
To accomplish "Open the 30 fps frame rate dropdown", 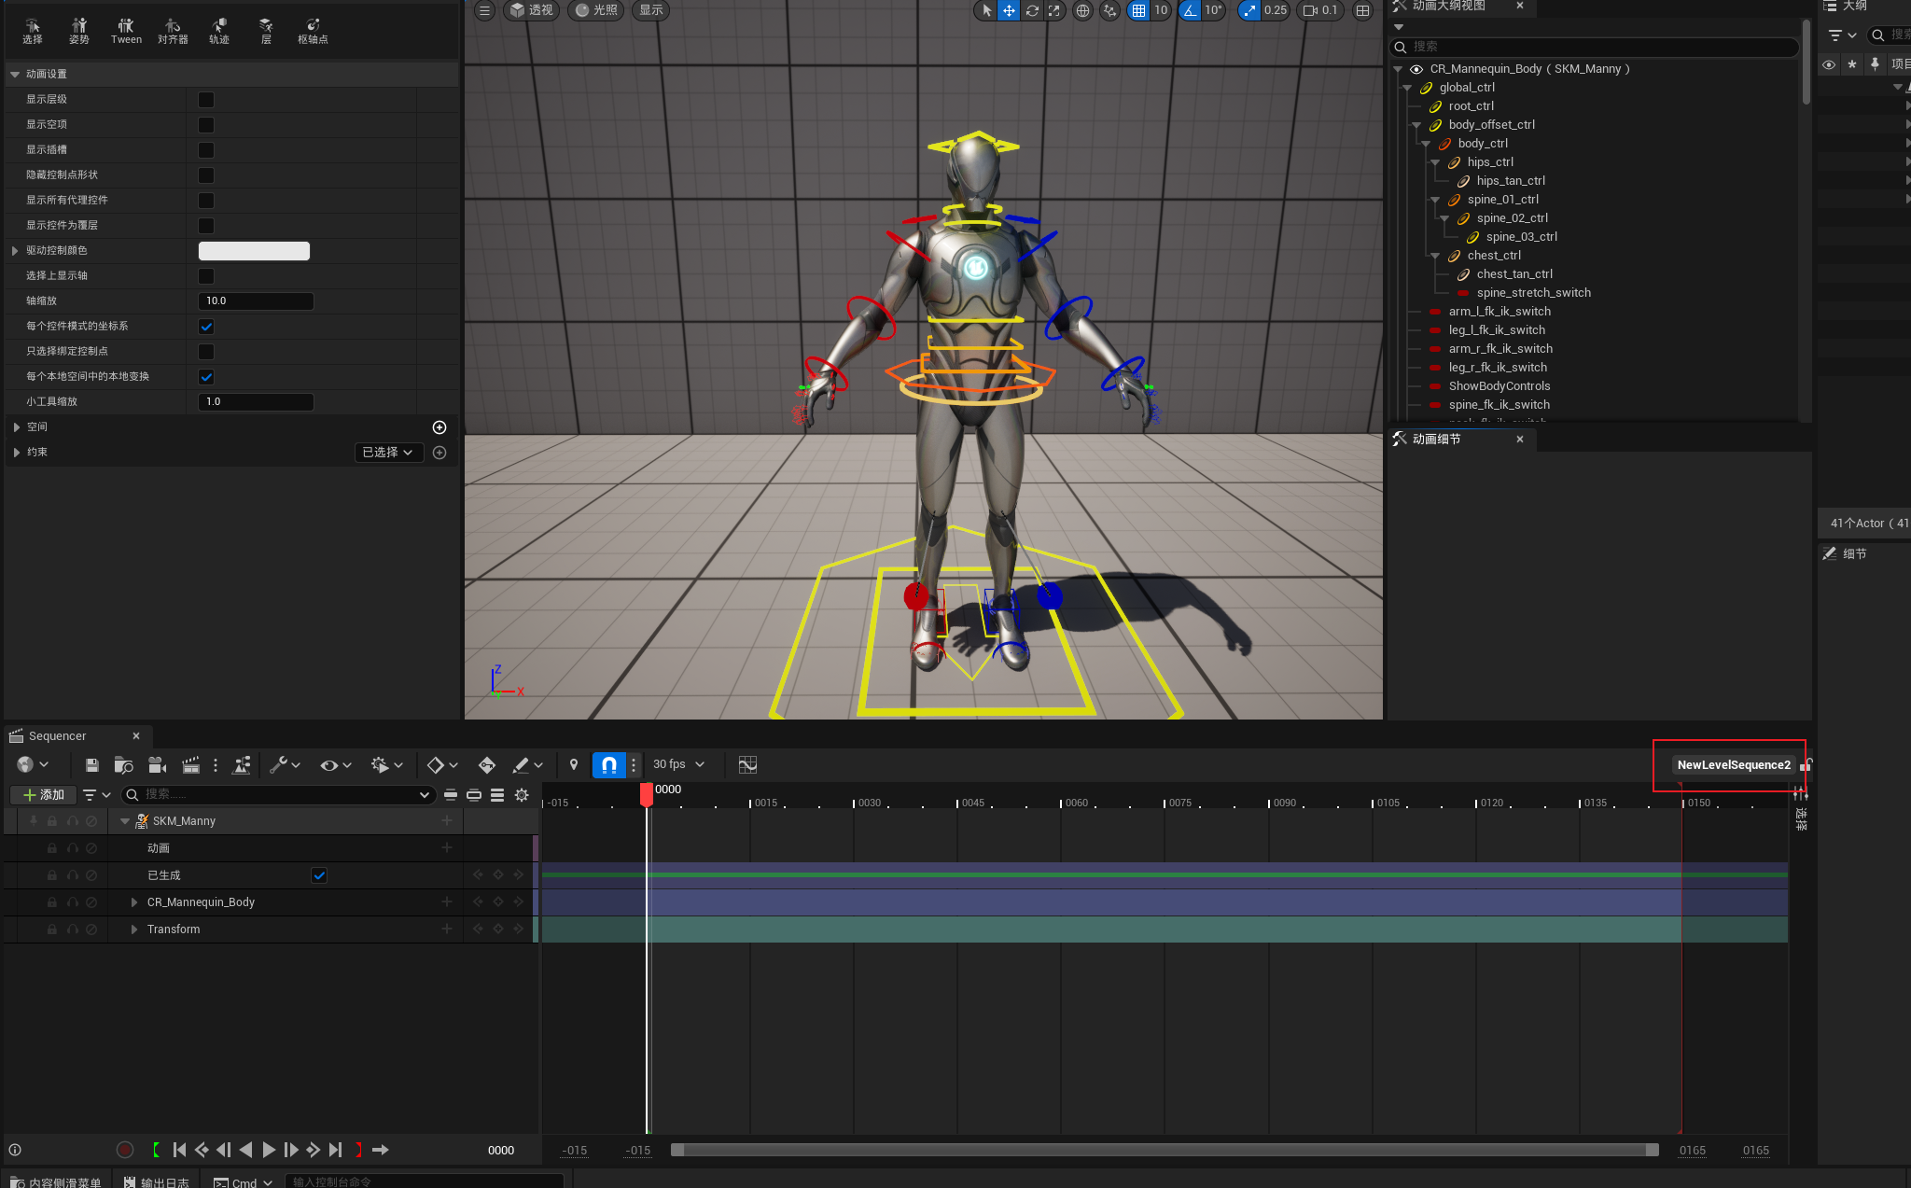I will (678, 764).
